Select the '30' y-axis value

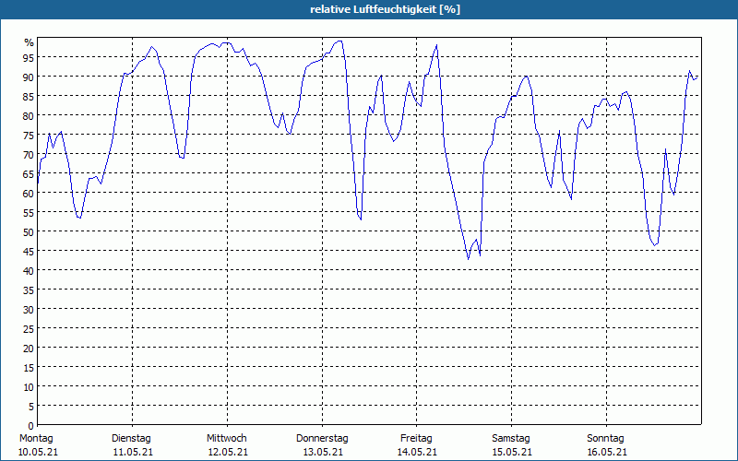pyautogui.click(x=29, y=310)
